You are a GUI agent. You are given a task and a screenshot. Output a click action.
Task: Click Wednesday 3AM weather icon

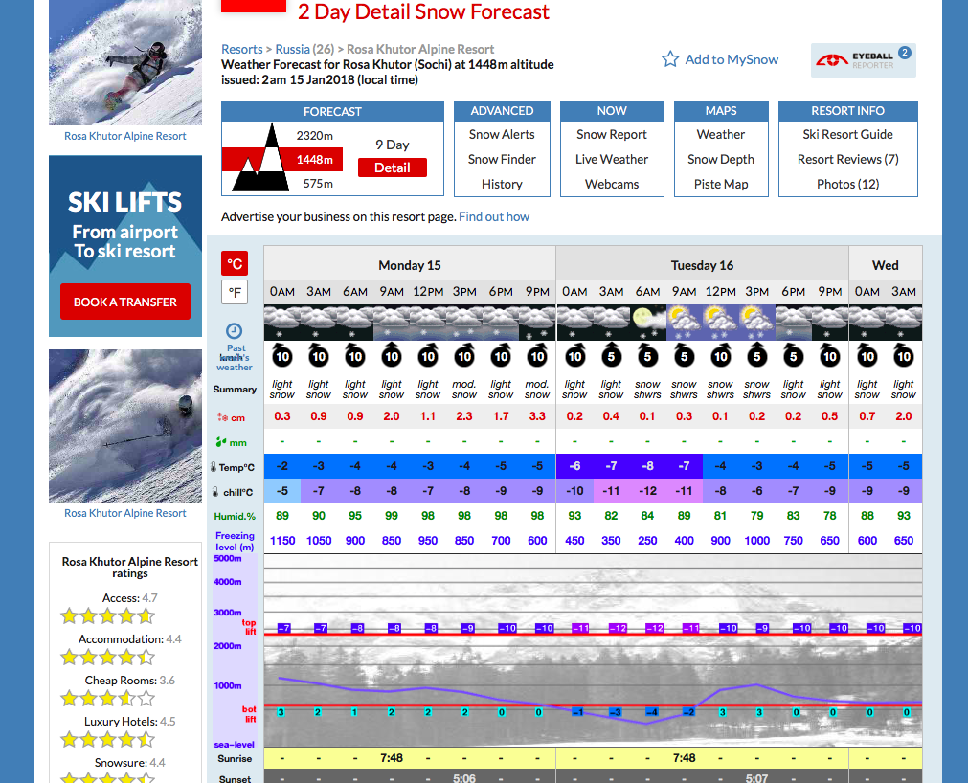pyautogui.click(x=904, y=323)
